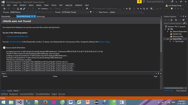Click the Find in Files toolbar icon
The width and height of the screenshot is (188, 105).
point(87,9)
